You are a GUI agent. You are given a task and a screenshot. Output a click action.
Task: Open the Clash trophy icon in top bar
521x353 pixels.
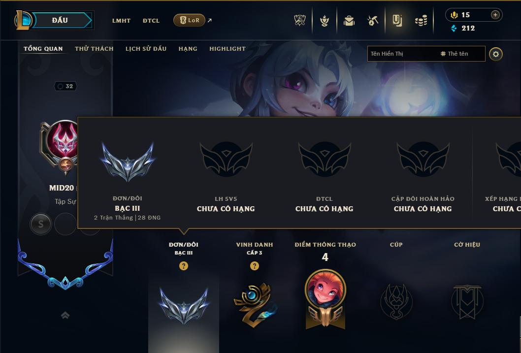click(x=300, y=21)
